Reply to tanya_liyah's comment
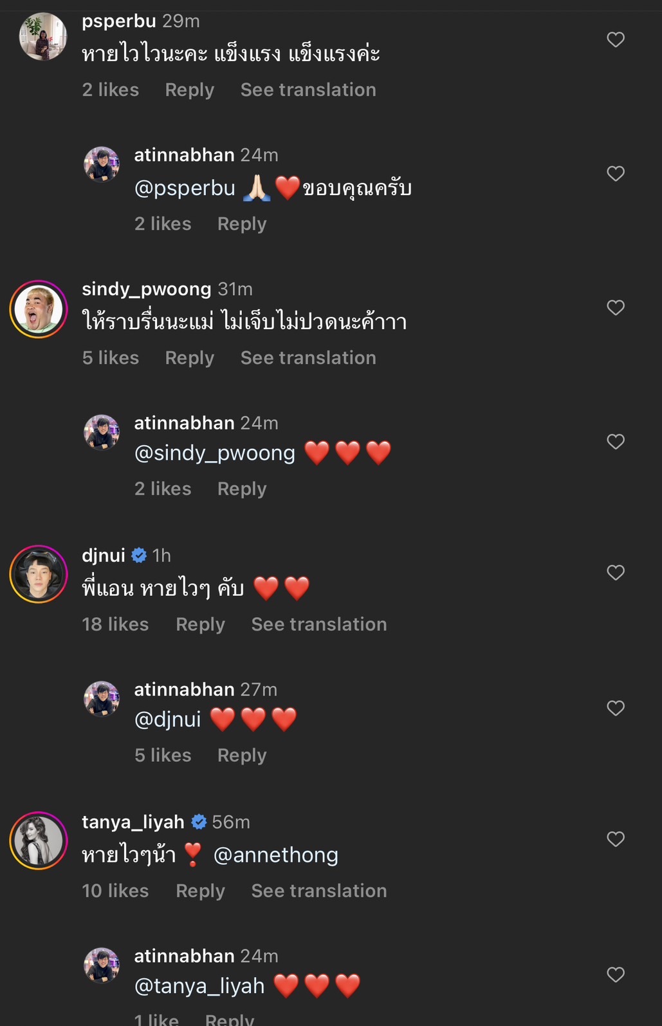This screenshot has height=1026, width=662. click(200, 891)
